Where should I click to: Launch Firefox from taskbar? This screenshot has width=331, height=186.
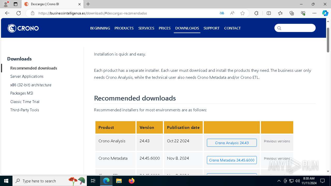132,181
